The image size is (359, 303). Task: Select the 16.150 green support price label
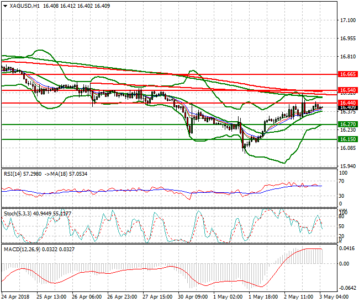pos(348,139)
